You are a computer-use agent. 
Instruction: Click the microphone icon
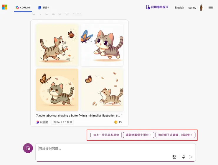pyautogui.click(x=184, y=157)
